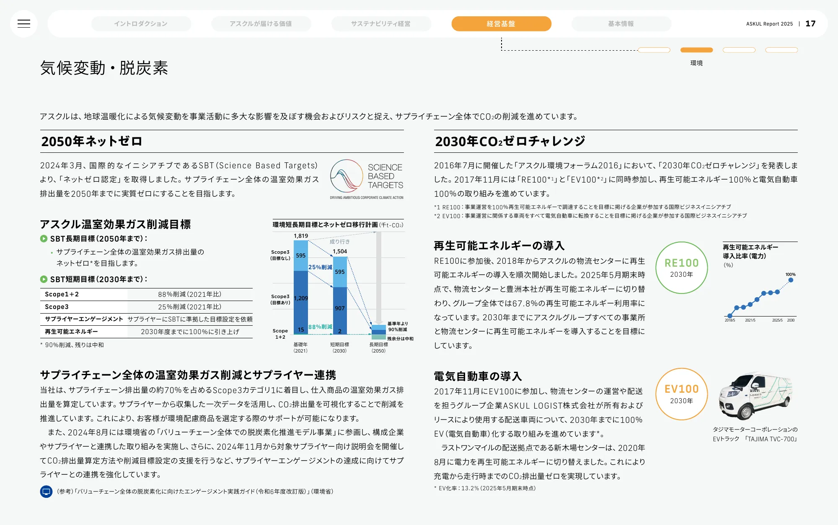This screenshot has width=838, height=525.
Task: Click the 基準年より90%削減 chart label
Action: (x=398, y=327)
